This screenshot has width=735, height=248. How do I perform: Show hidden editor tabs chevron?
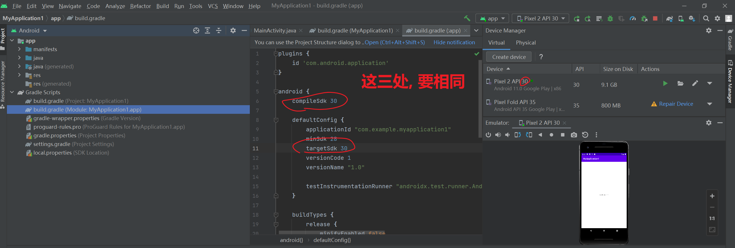tap(476, 30)
